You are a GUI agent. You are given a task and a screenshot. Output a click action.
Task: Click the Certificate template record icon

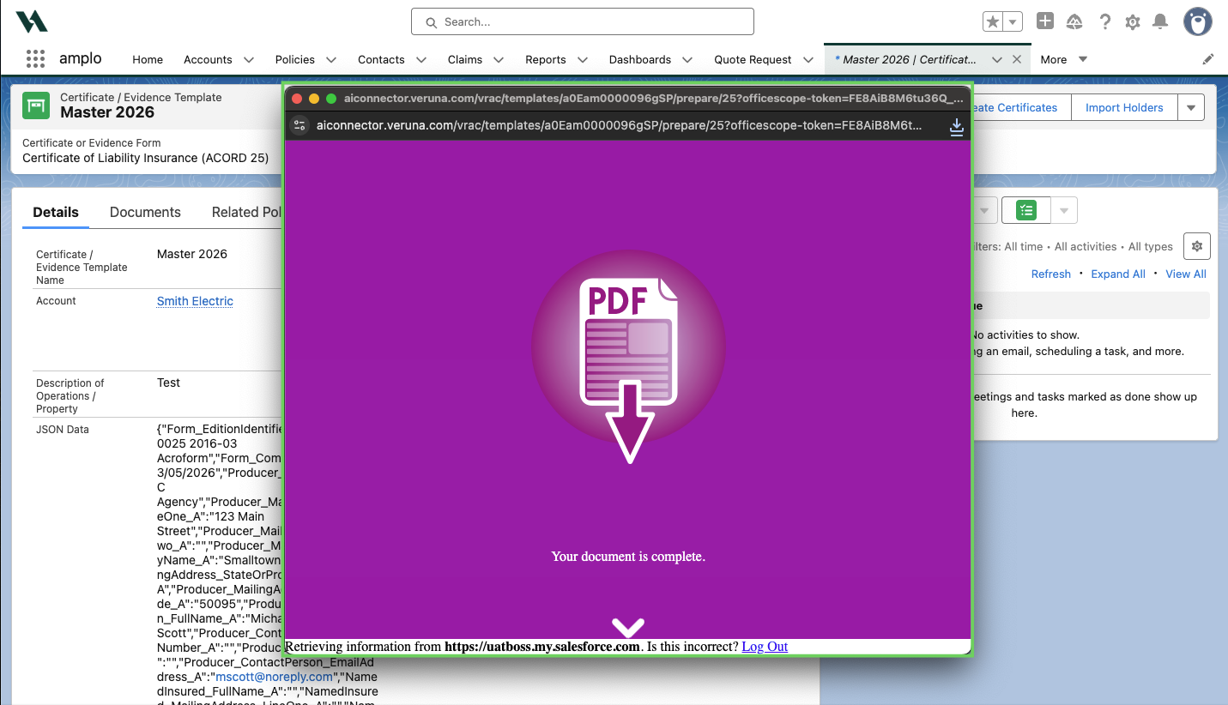point(36,105)
